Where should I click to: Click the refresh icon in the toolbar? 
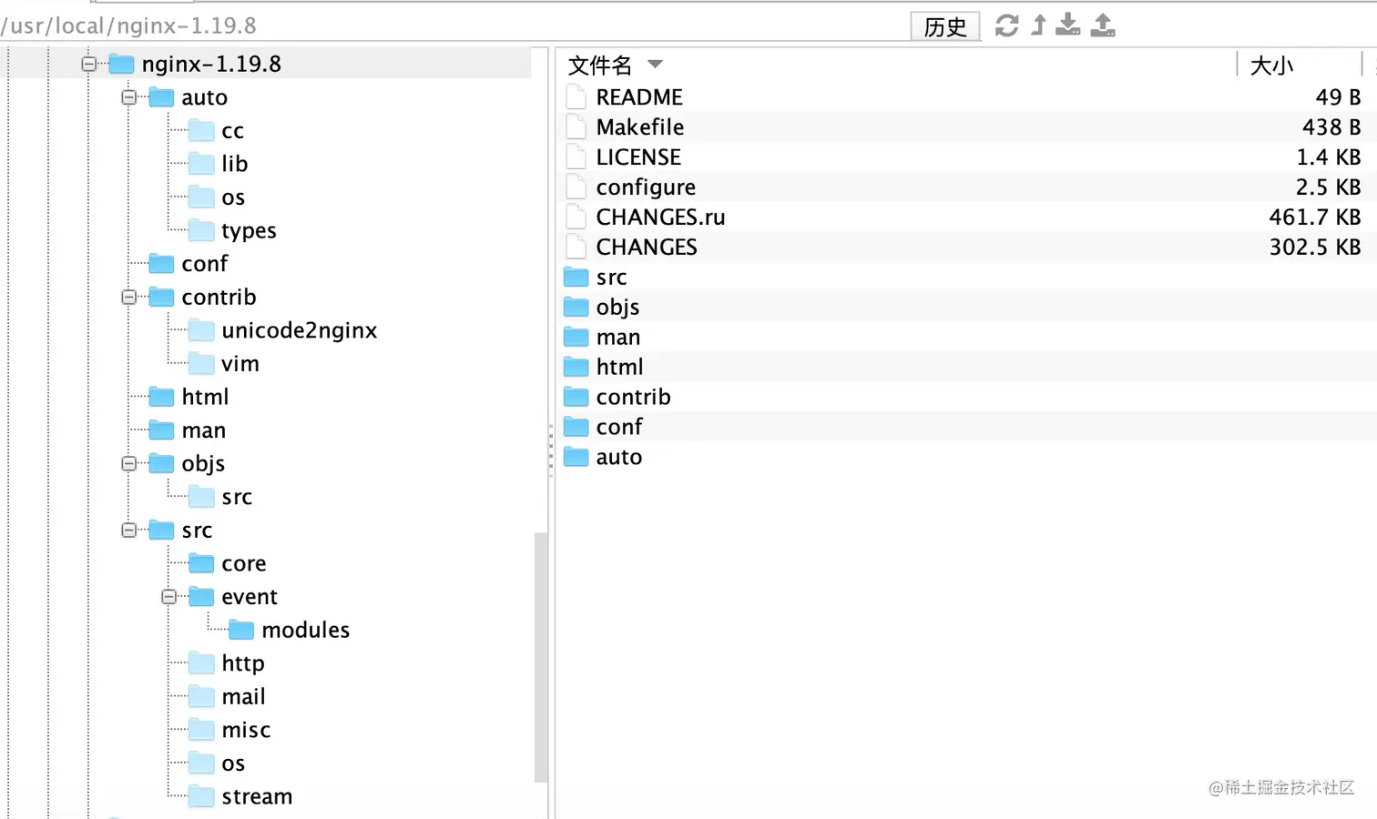click(1006, 25)
